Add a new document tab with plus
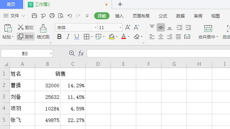The height and width of the screenshot is (129, 230). coord(120,4)
